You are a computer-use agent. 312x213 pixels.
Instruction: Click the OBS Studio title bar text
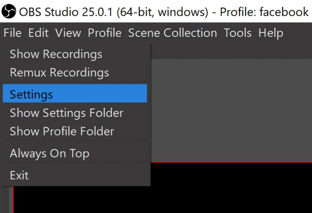click(x=162, y=11)
